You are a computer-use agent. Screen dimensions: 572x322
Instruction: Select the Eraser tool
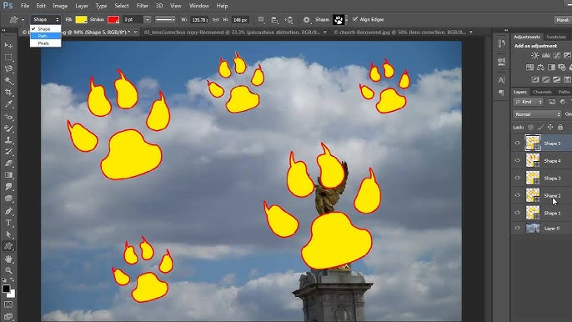click(x=8, y=164)
